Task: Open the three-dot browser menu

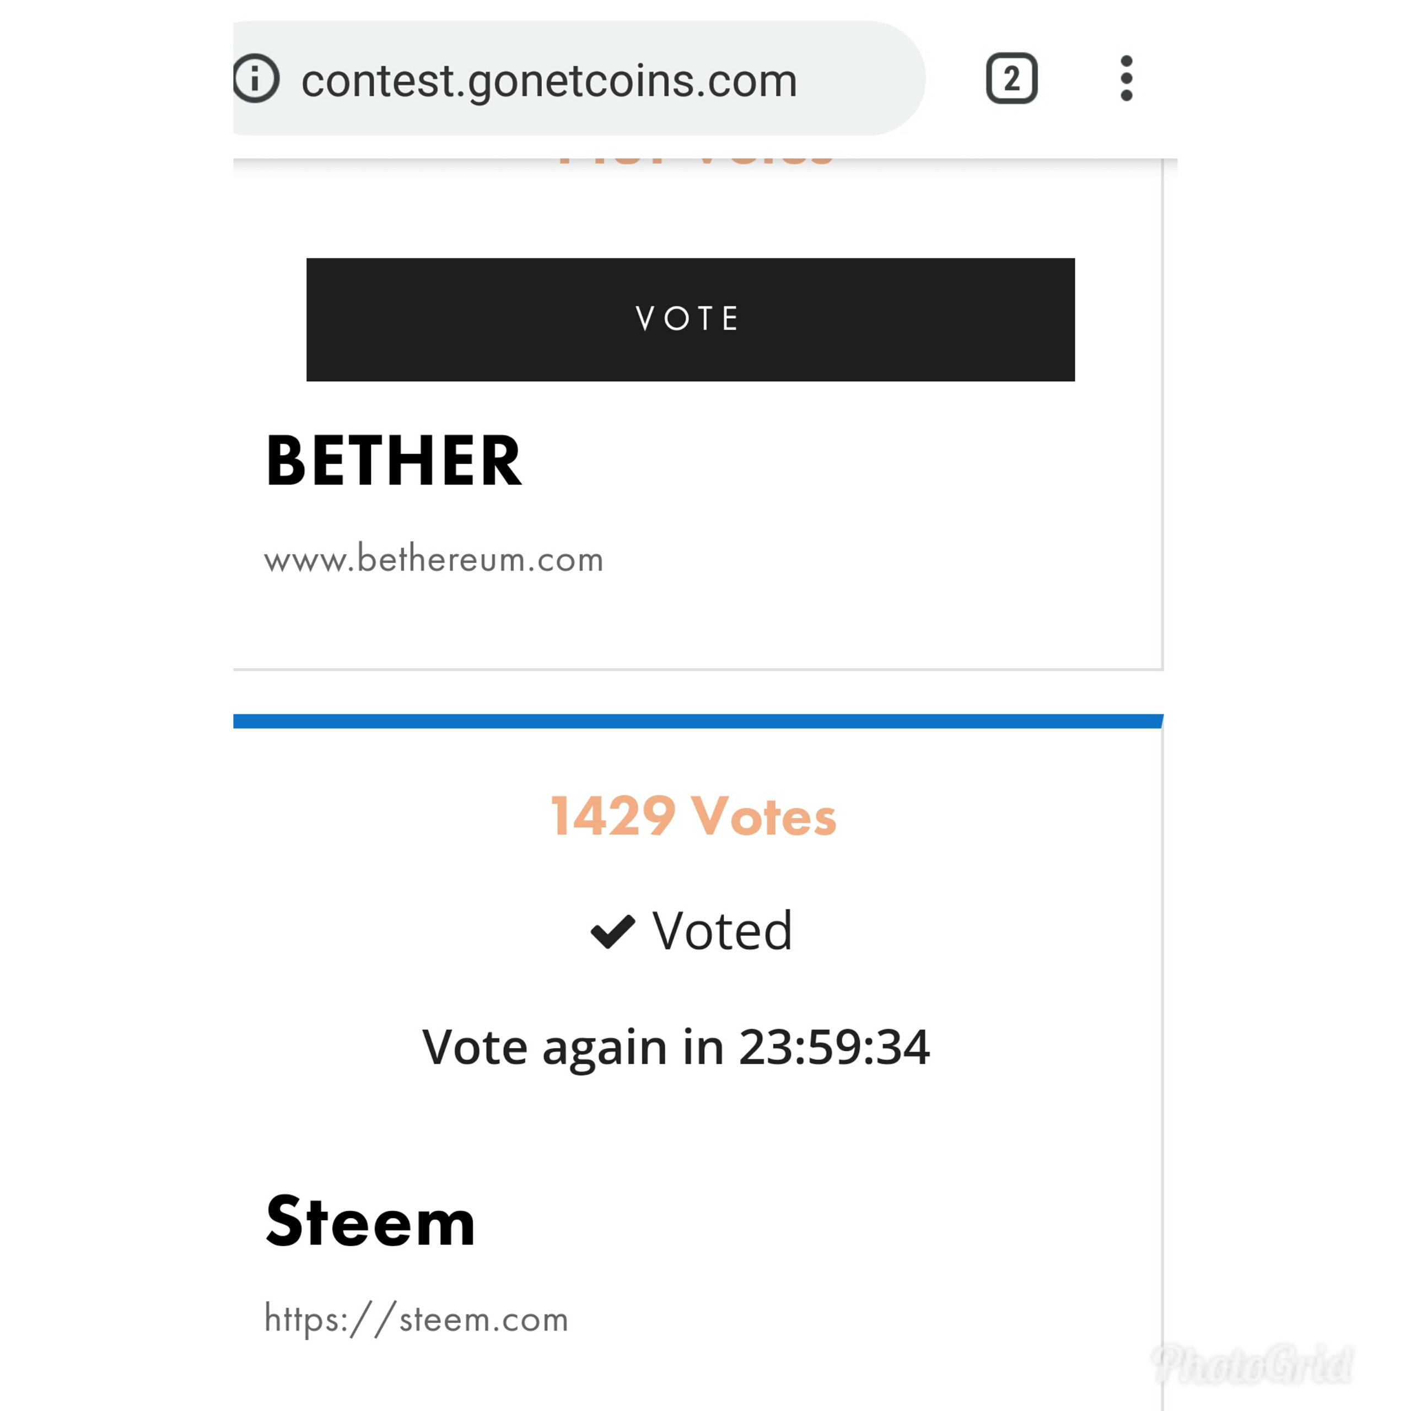Action: (1126, 78)
